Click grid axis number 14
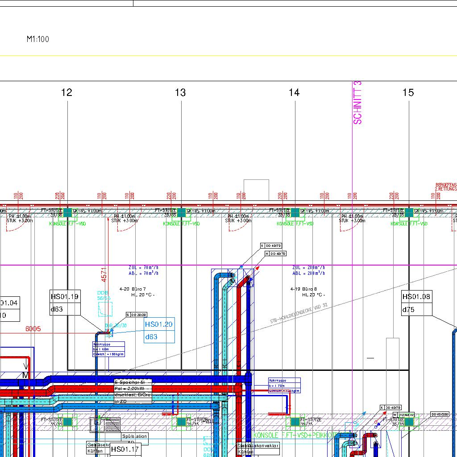The image size is (457, 457). pos(294,92)
